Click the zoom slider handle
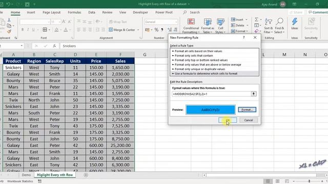This screenshot has height=184, width=328. coord(309,181)
